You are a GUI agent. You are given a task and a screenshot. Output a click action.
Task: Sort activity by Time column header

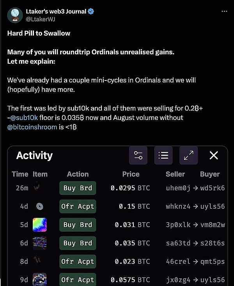pyautogui.click(x=20, y=174)
